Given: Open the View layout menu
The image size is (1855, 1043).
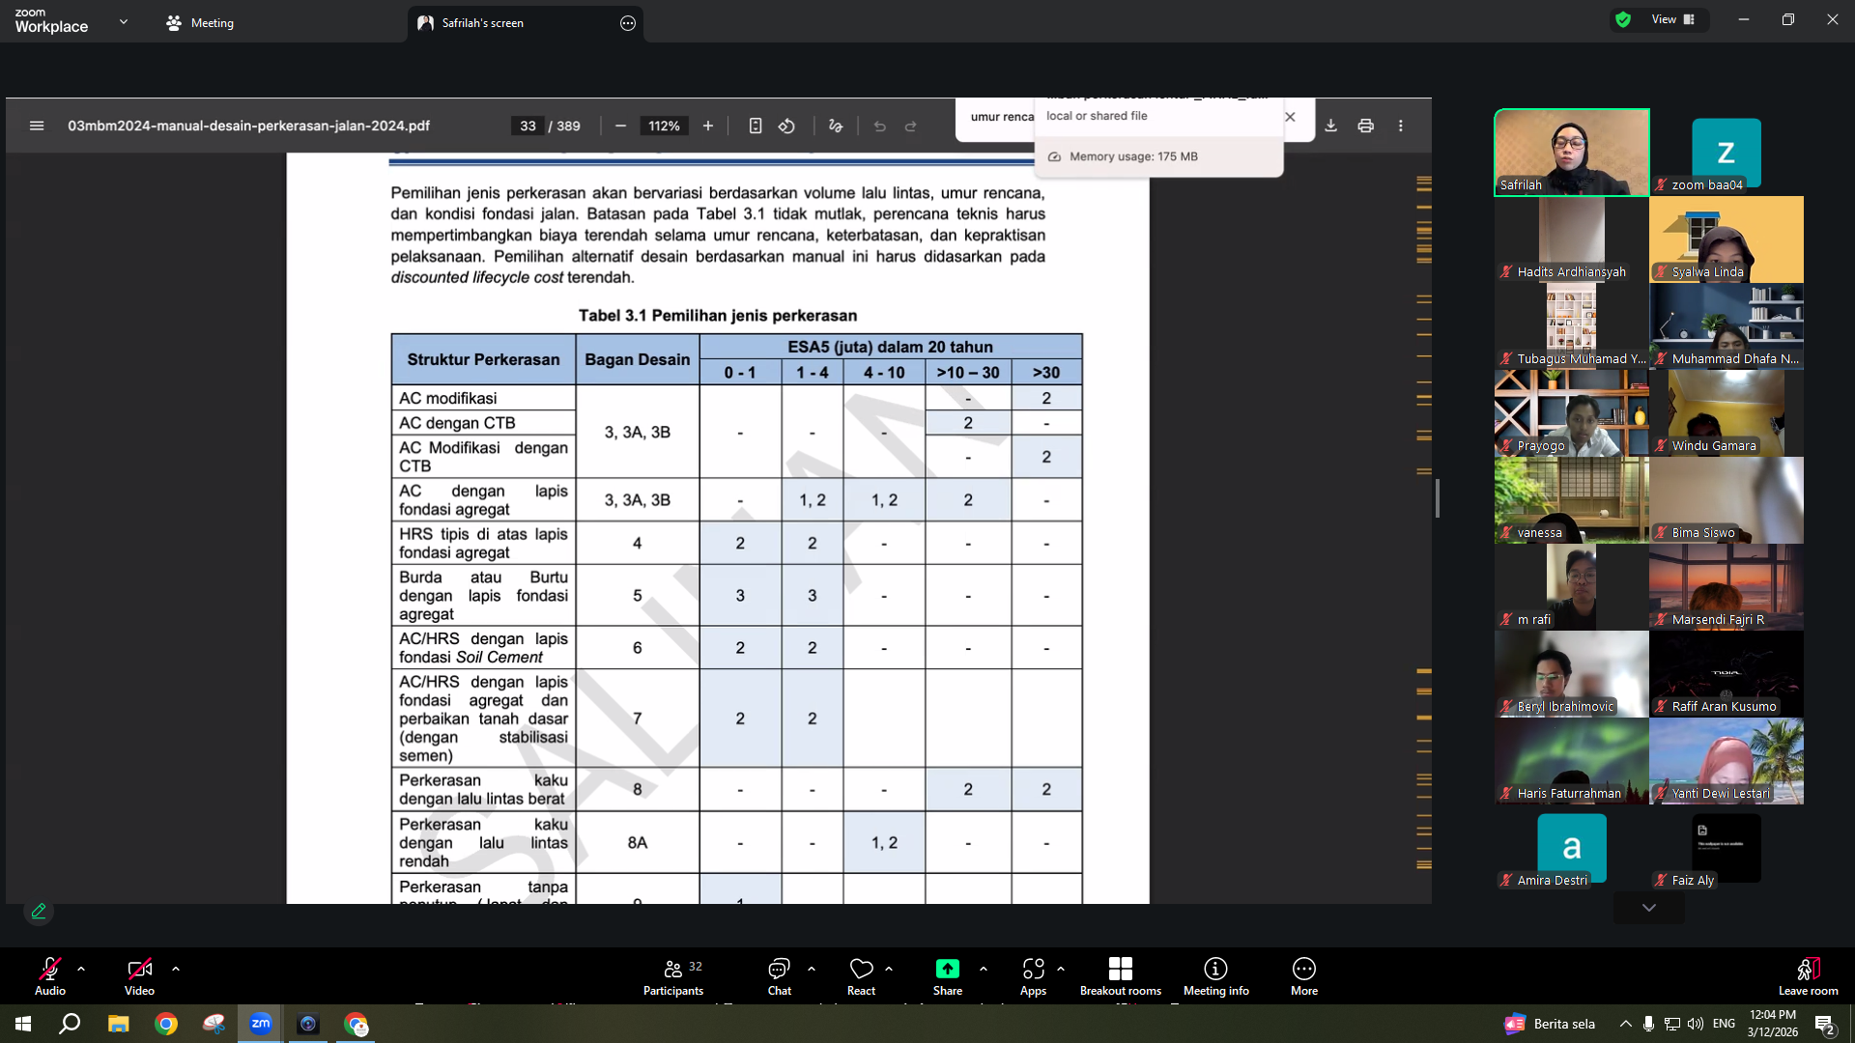Looking at the screenshot, I should coord(1673,19).
